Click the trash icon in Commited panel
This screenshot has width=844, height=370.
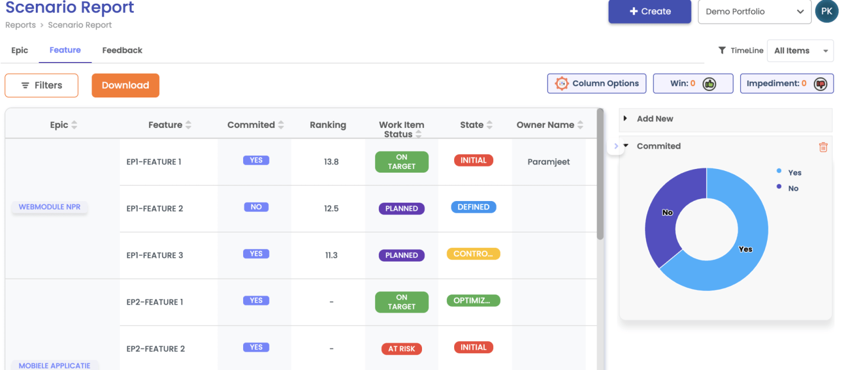pos(823,147)
